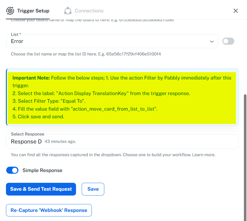This screenshot has height=221, width=247.
Task: Click the "43 minutes ago" timestamp
Action: coord(60,141)
